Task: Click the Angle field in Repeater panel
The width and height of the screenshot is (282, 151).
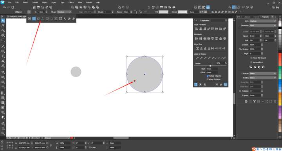Action: point(255,53)
